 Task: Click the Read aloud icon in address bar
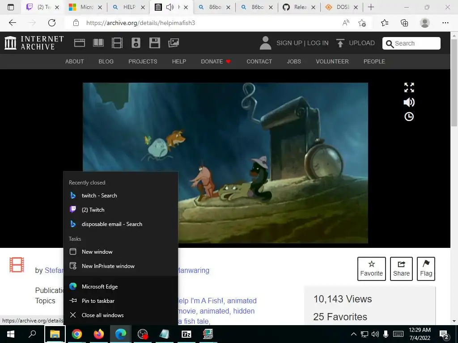tap(346, 23)
